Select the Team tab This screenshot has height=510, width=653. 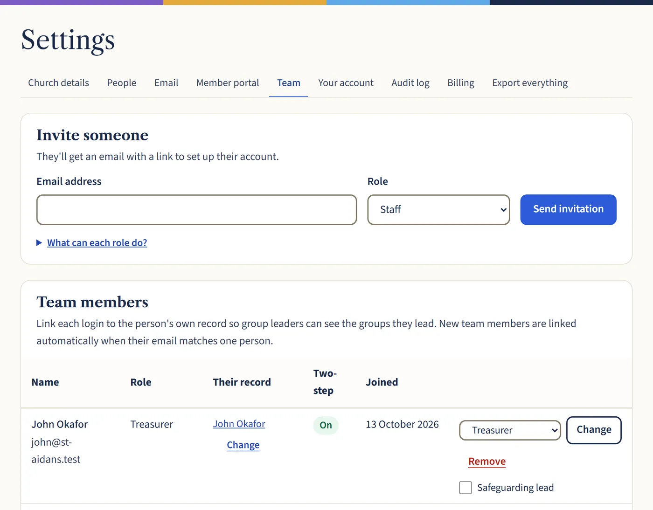tap(289, 83)
